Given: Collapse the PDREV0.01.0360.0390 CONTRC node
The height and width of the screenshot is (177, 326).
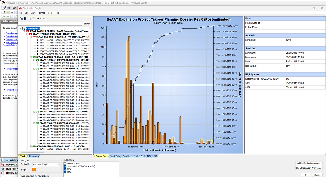Looking at the screenshot, I should pyautogui.click(x=34, y=112).
